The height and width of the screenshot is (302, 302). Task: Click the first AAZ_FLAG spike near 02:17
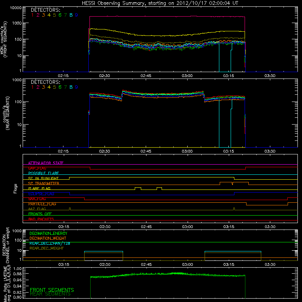pyautogui.click(x=70, y=209)
